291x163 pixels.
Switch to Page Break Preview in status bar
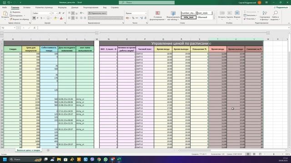[x=260, y=154]
